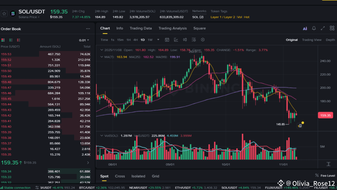
Task: Select the 159.53 ask price row
Action: (x=46, y=54)
